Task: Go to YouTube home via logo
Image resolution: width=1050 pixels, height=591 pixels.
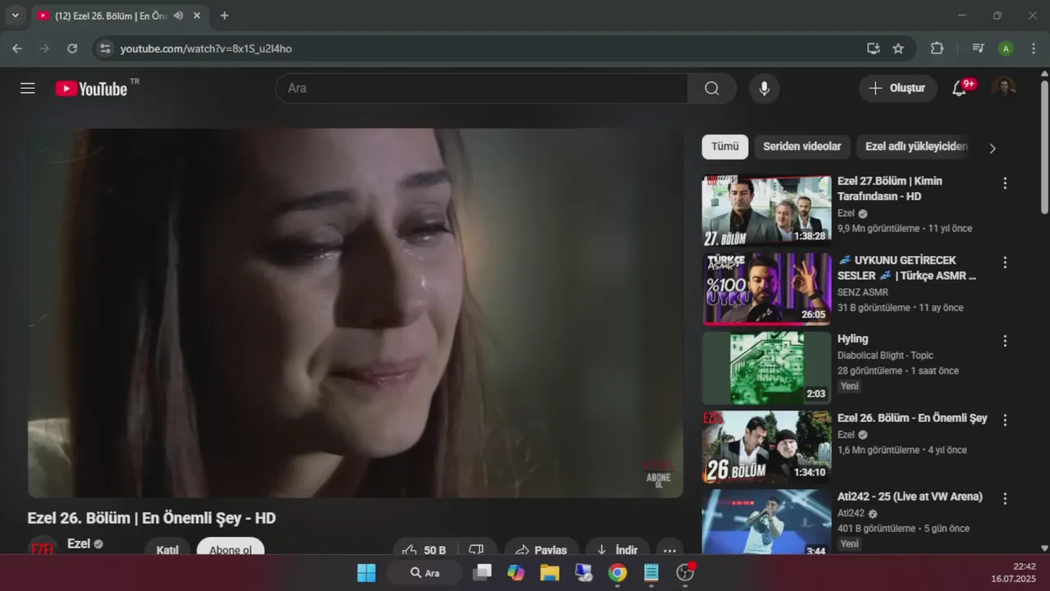Action: pyautogui.click(x=92, y=89)
